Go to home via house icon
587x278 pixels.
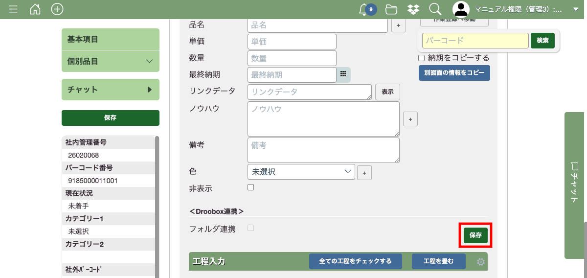(35, 9)
